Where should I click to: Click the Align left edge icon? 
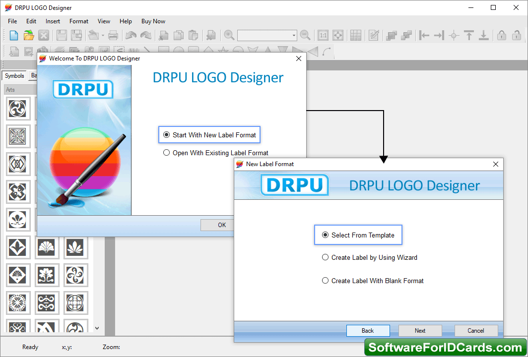424,35
